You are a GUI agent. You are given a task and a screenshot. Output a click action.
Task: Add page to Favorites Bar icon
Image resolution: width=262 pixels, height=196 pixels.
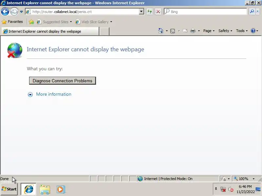pos(31,22)
